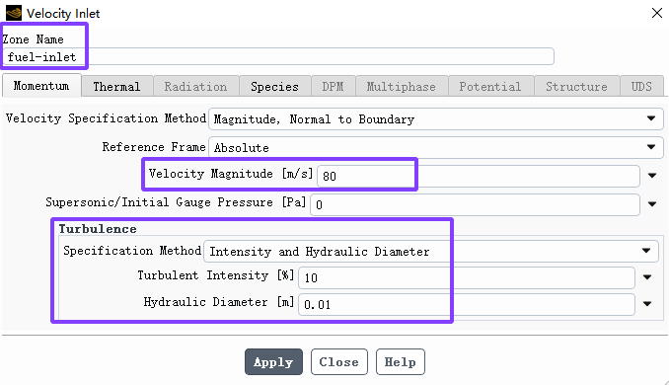Select the Momentum tab
This screenshot has width=669, height=385.
(41, 85)
